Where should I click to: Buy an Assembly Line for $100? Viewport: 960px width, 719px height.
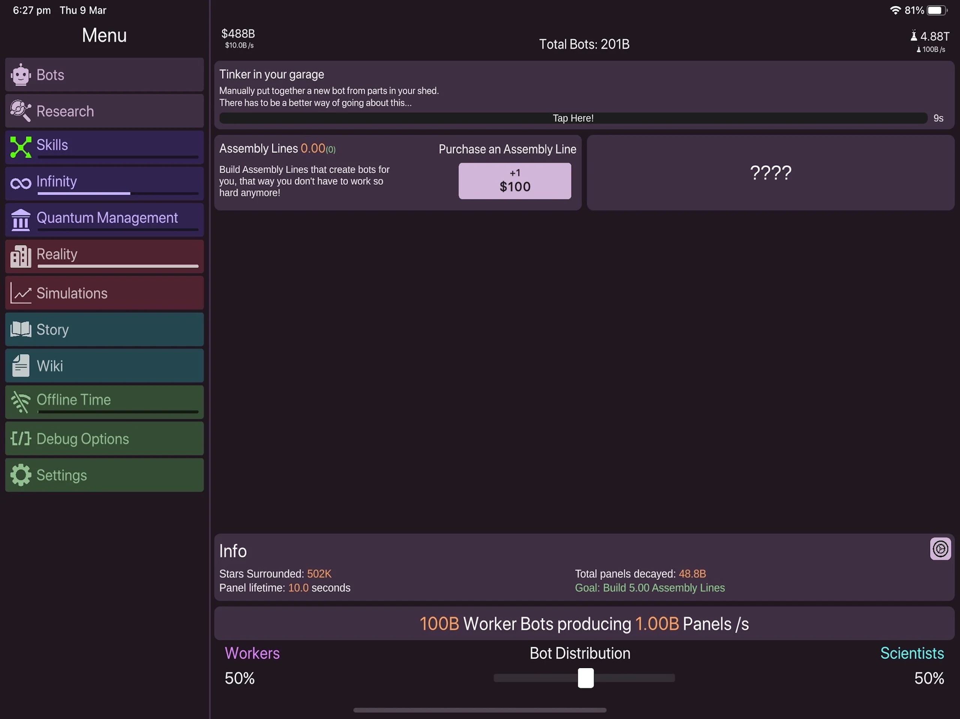[x=515, y=181]
